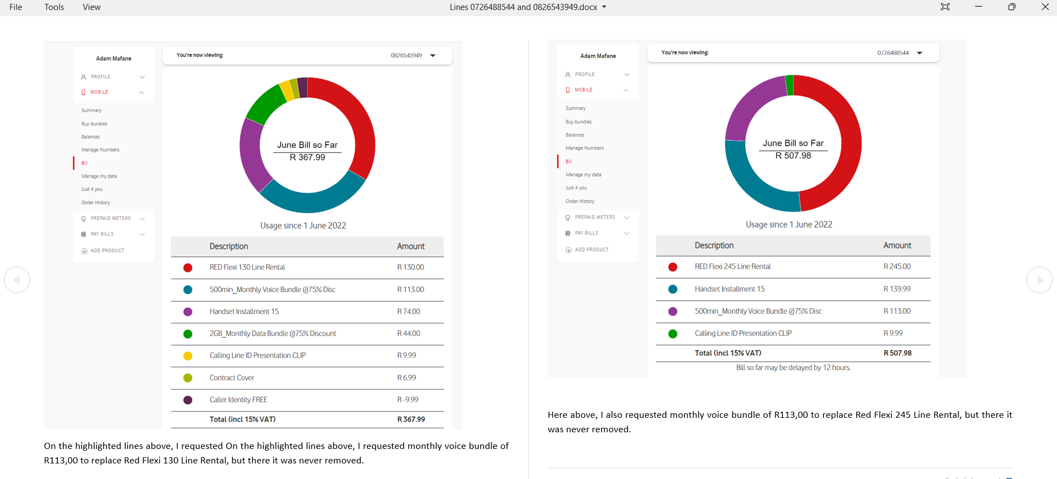Open the 0726488544 number selector dropdown
The width and height of the screenshot is (1057, 479).
tap(920, 53)
